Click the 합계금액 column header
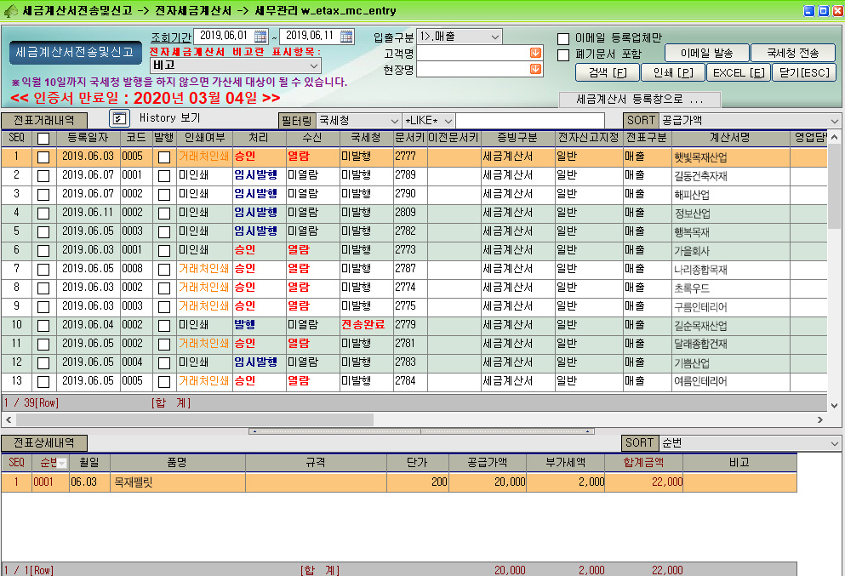Viewport: 845px width, 576px height. coord(643,462)
